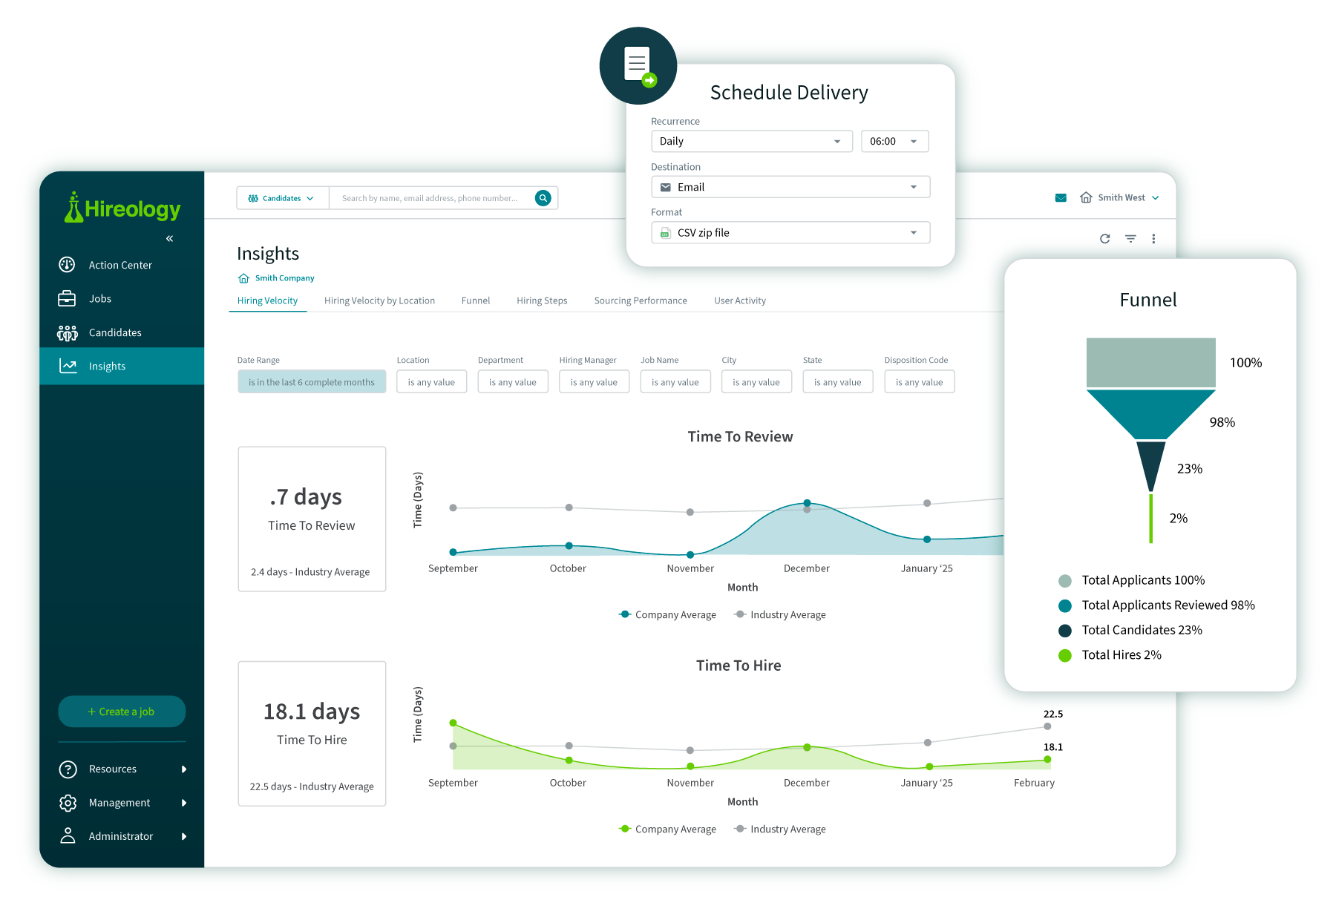Click the Create a job button
This screenshot has height=900, width=1336.
pyautogui.click(x=122, y=712)
